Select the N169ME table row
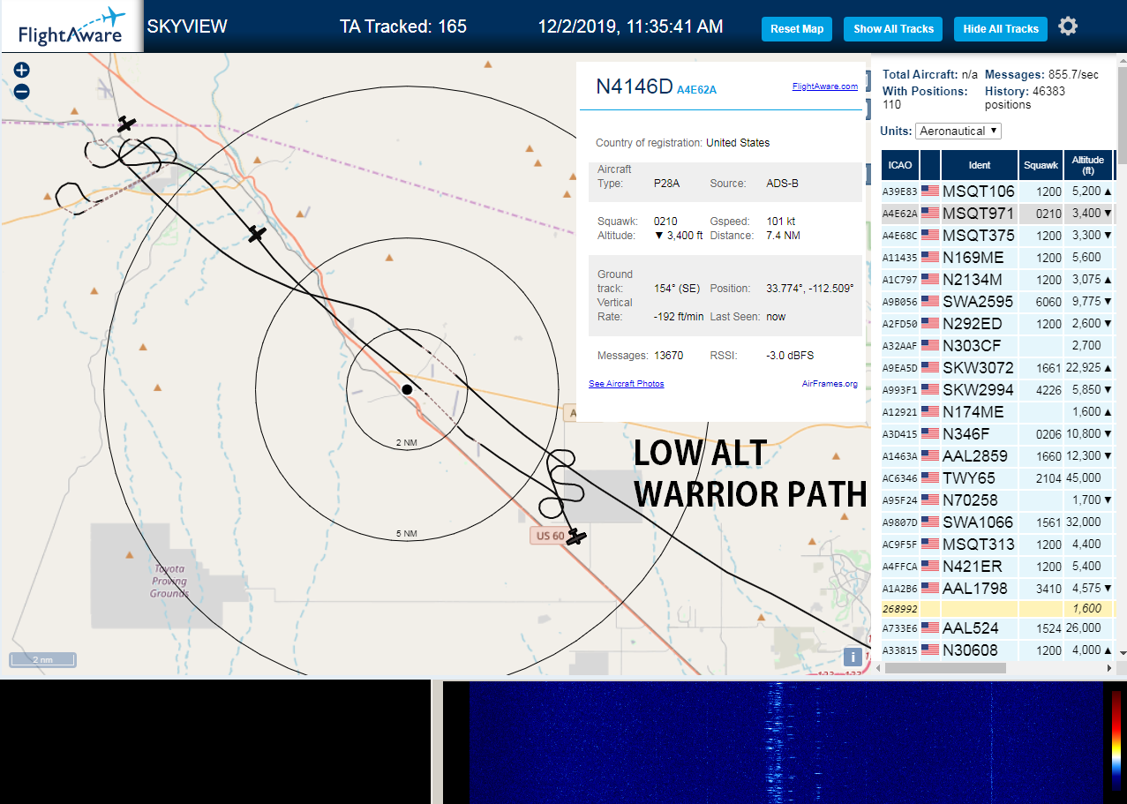This screenshot has width=1127, height=804. tap(997, 257)
